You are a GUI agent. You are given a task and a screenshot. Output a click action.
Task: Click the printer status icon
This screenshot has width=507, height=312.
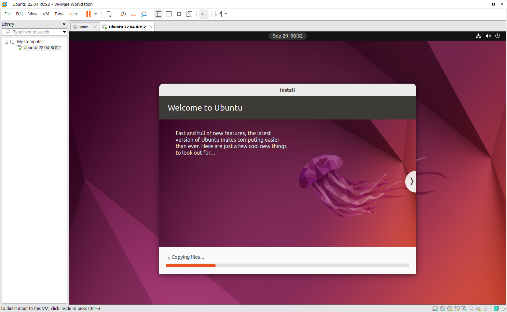471,309
